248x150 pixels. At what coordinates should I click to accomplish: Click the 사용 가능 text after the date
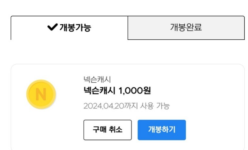click(155, 106)
